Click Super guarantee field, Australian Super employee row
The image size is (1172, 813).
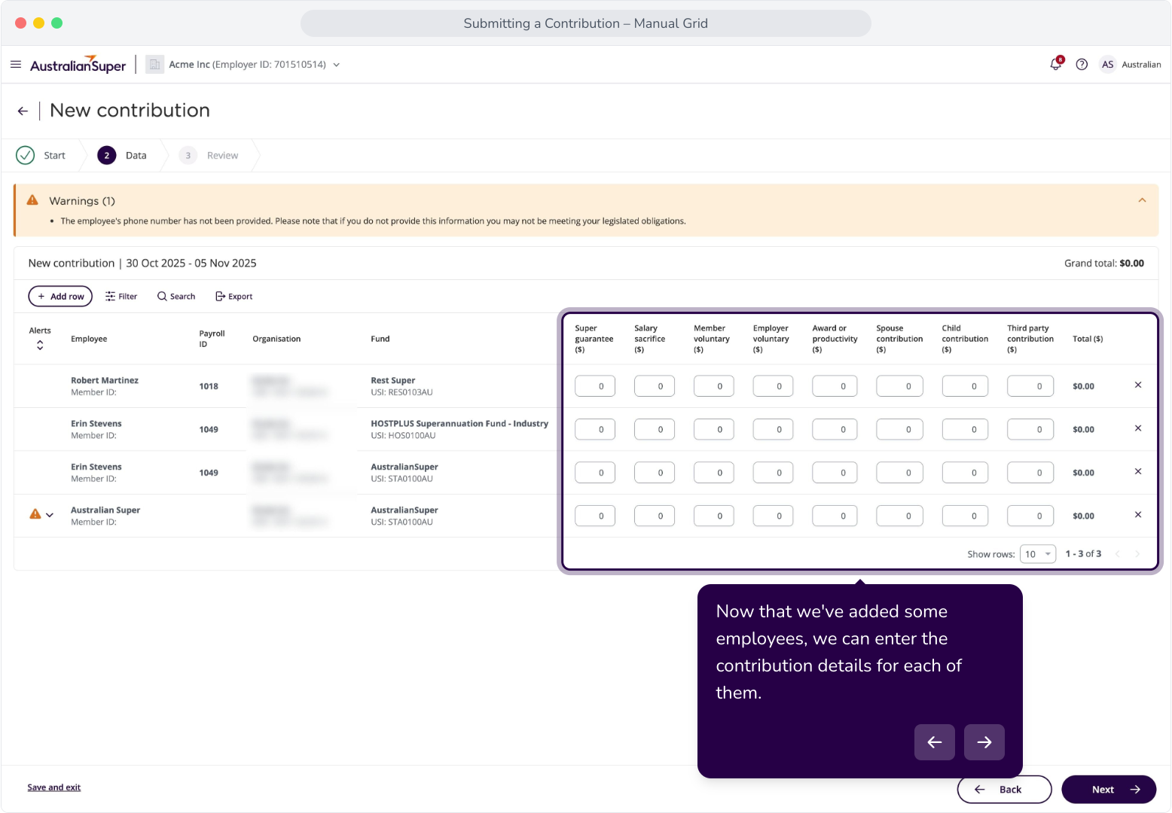[595, 516]
